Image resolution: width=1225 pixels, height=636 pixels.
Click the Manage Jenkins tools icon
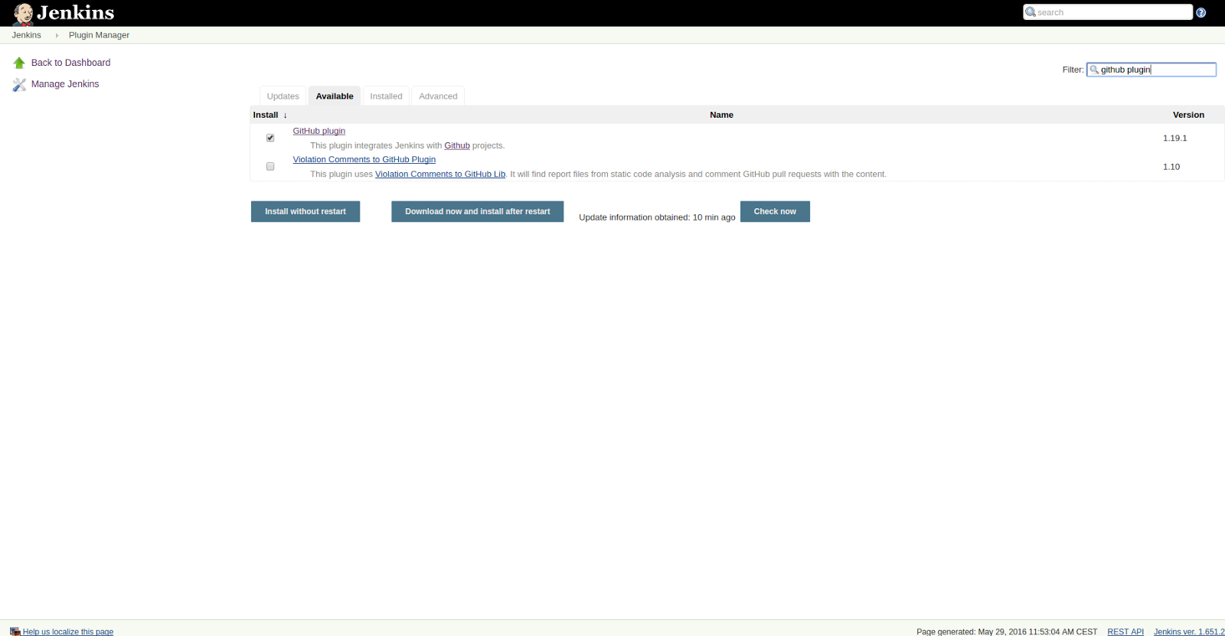click(19, 84)
